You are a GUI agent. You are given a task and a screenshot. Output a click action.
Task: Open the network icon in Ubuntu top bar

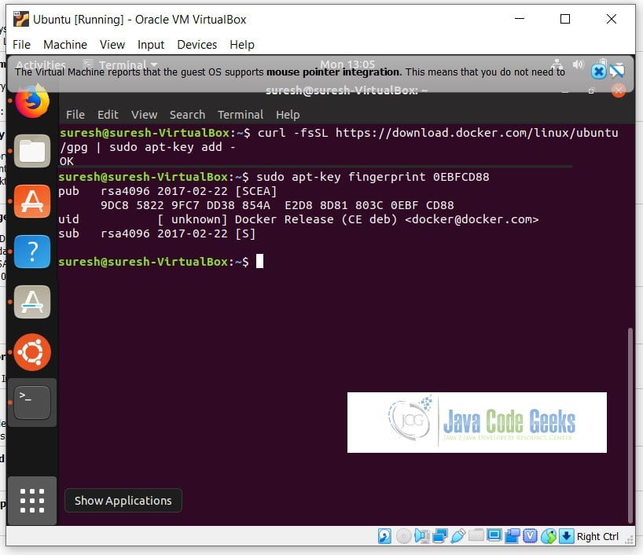click(x=557, y=64)
